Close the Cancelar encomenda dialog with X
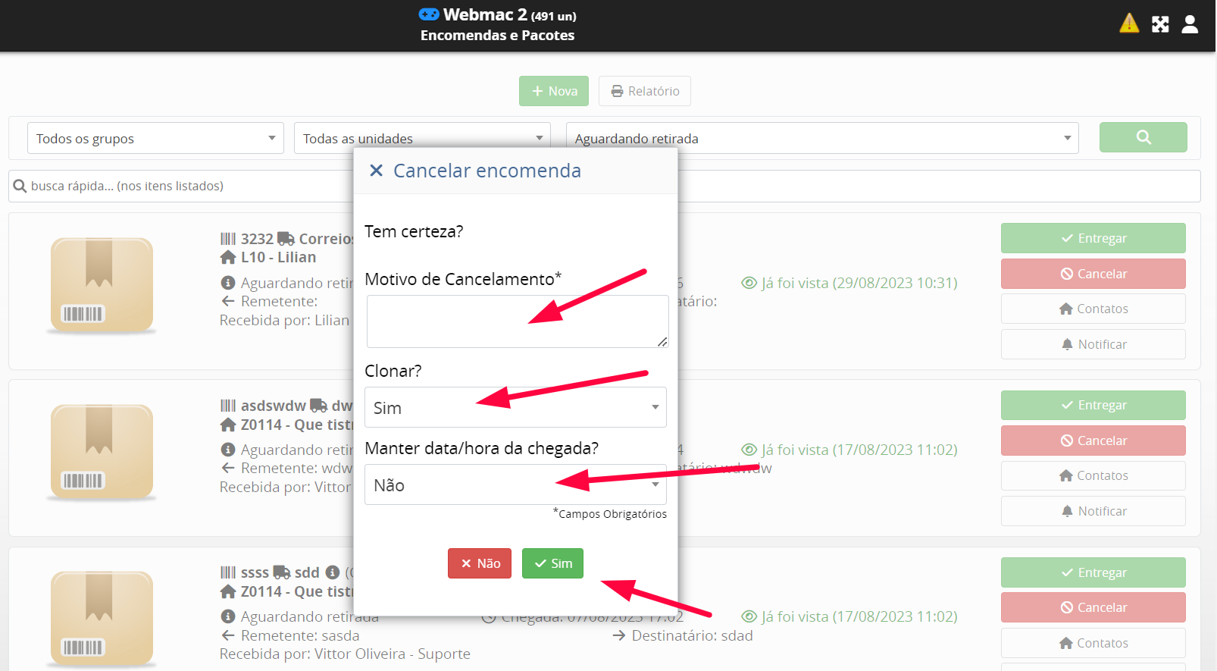 tap(376, 171)
